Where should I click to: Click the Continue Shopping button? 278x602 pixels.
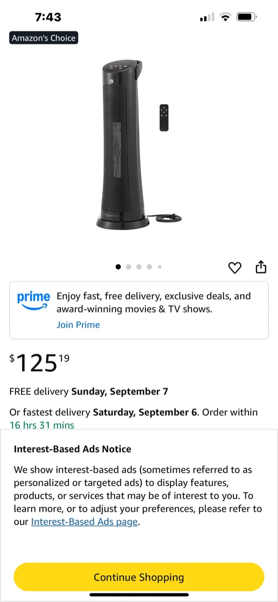coord(139,577)
